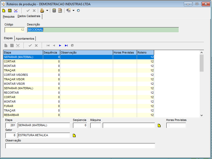
Task: Go to next record in Etapas navigator
Action: pyautogui.click(x=60, y=46)
